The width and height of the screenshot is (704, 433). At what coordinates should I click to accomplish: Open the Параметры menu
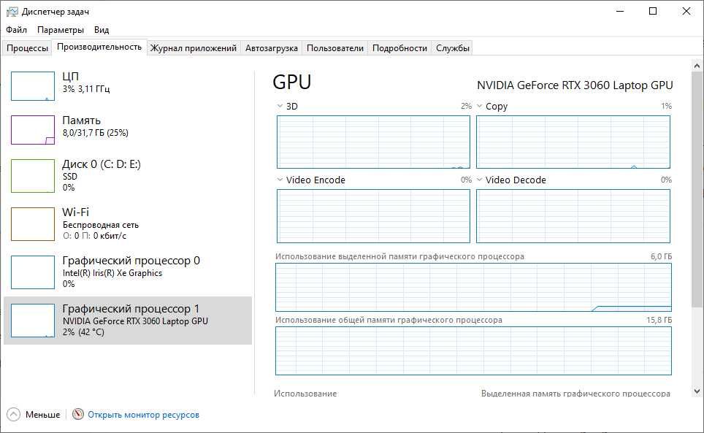(61, 30)
